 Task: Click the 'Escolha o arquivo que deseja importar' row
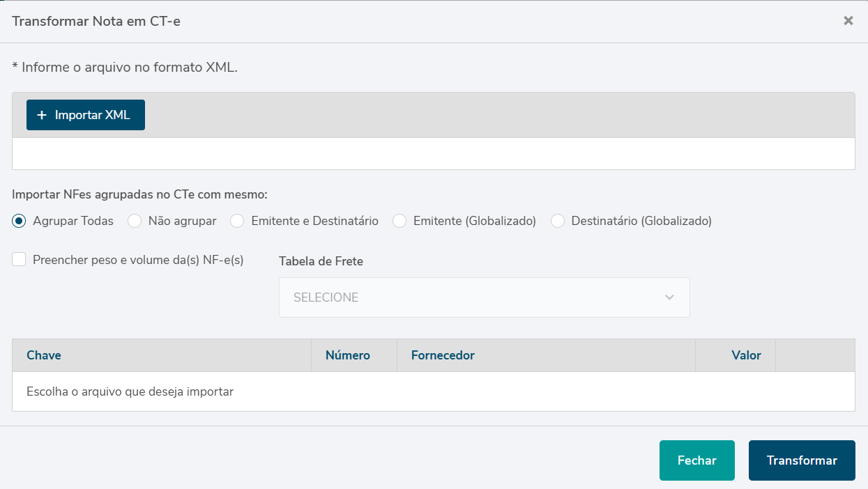pos(130,391)
